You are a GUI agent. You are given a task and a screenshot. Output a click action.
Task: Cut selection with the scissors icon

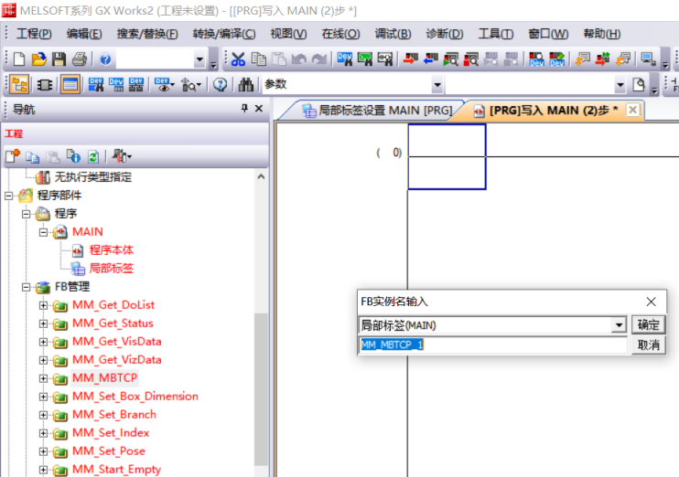tap(238, 58)
